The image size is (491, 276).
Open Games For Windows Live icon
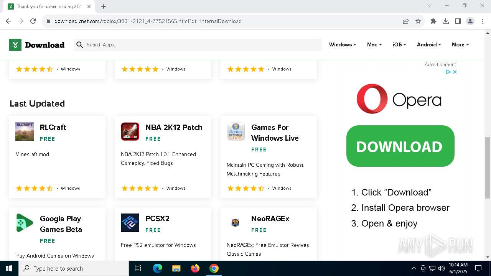(236, 131)
